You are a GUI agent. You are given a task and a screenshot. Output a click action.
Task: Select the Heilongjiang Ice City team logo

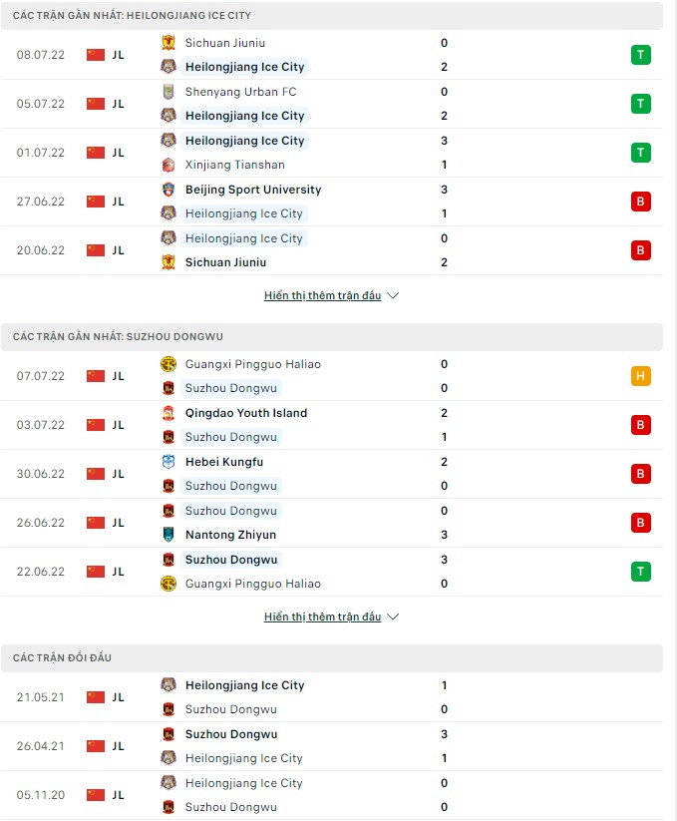tap(169, 67)
